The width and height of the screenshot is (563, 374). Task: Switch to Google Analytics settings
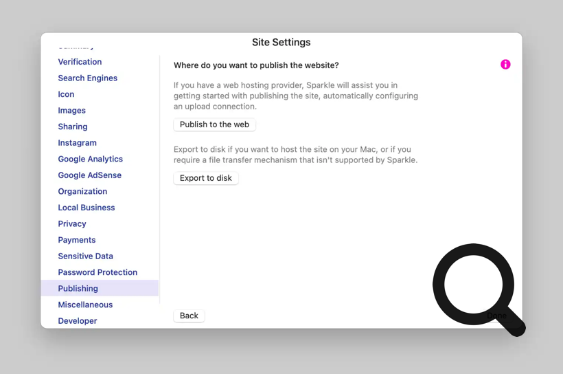[x=90, y=159]
